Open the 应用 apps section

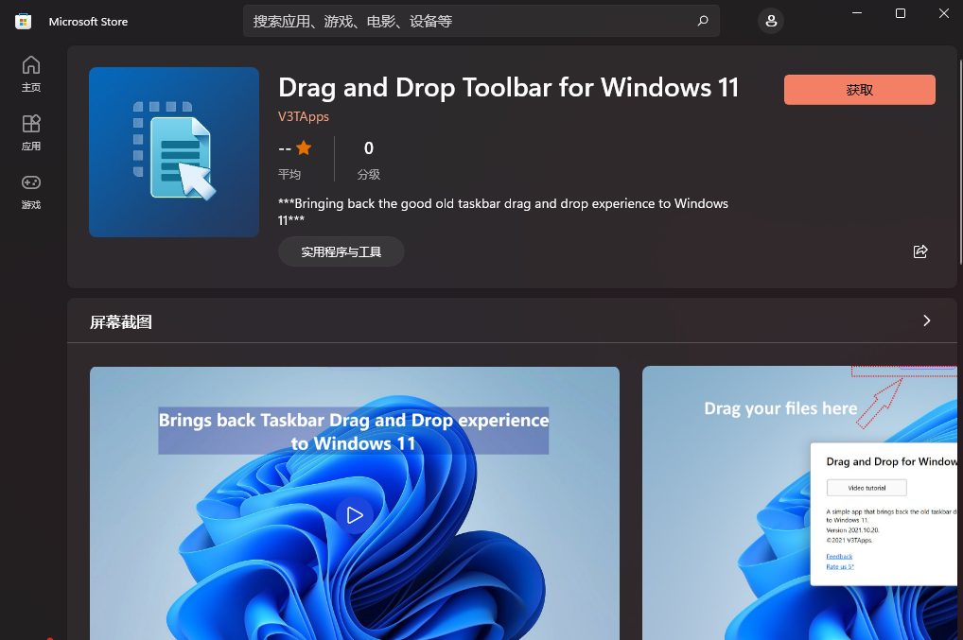tap(31, 132)
